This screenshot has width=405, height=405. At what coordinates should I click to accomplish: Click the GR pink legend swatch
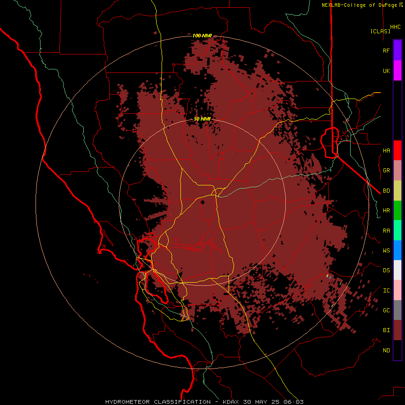[x=397, y=171]
